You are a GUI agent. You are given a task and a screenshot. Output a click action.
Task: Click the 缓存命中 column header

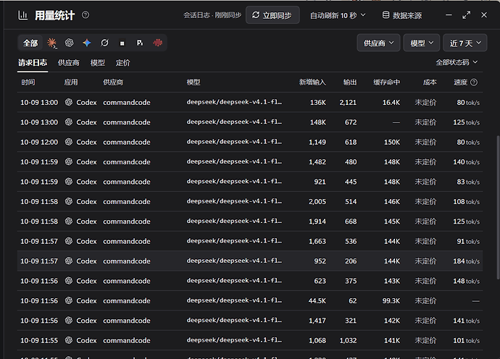pos(386,83)
